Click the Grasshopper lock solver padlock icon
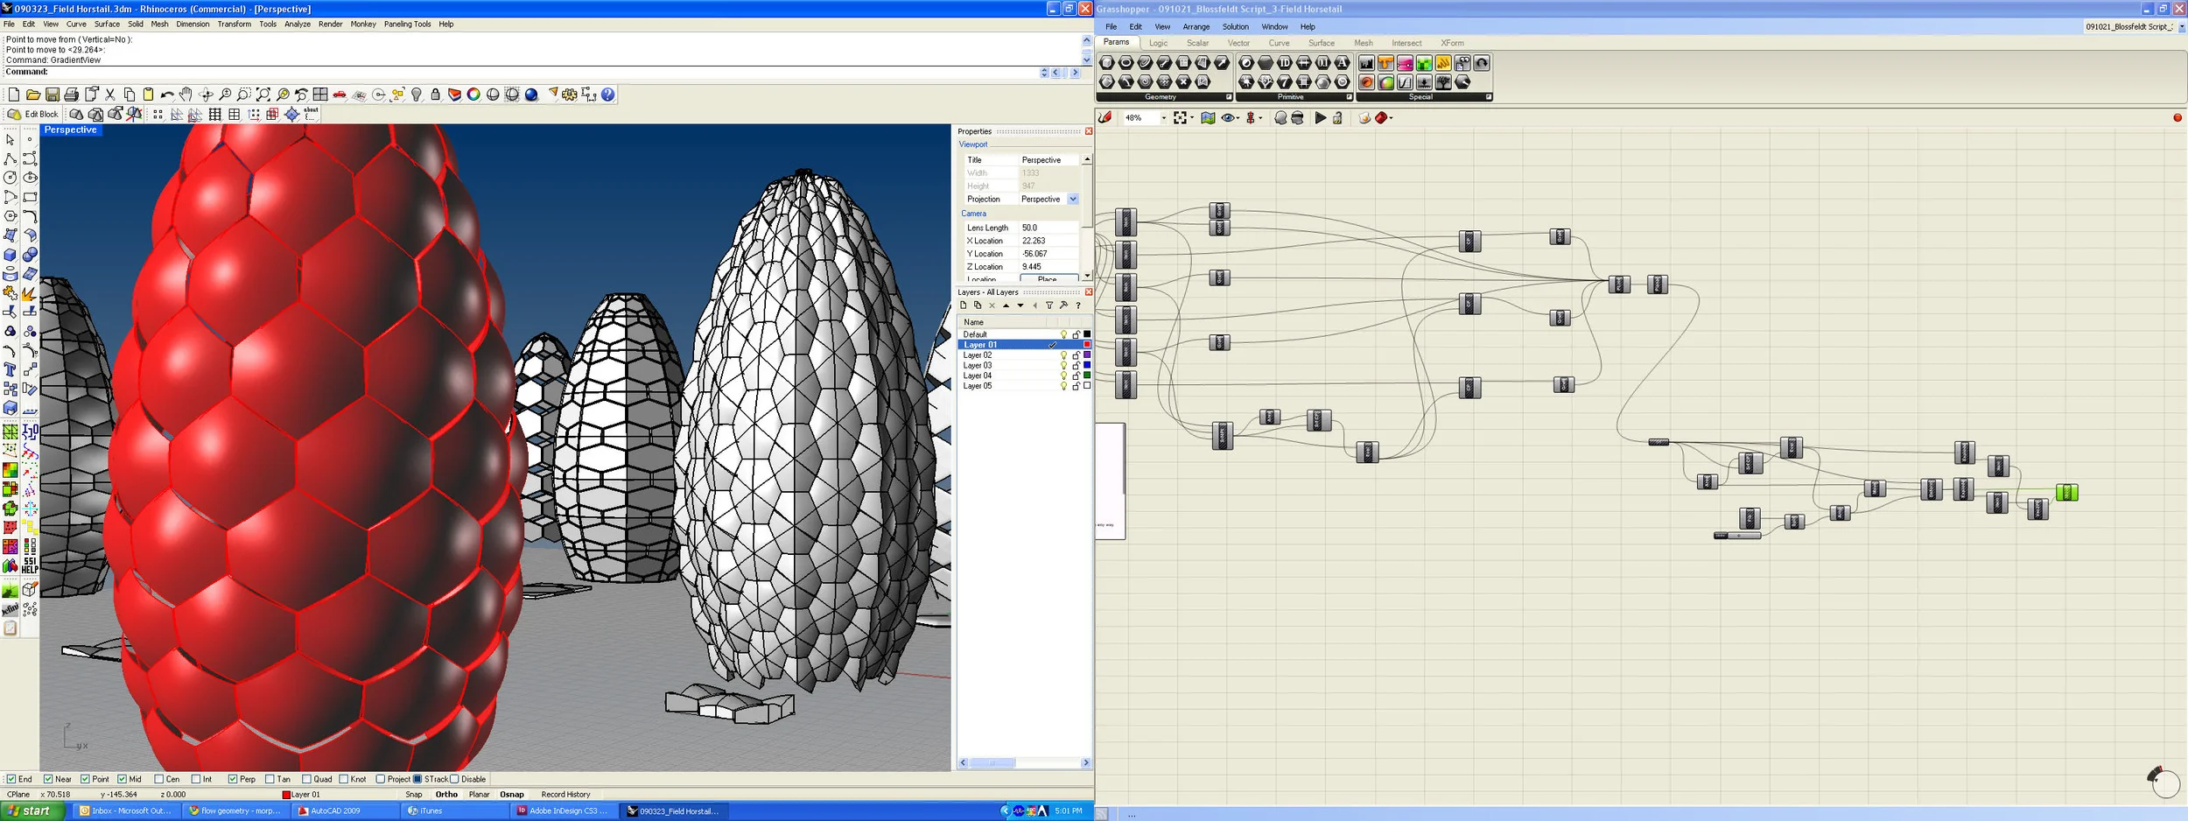The width and height of the screenshot is (2188, 821). (1337, 117)
